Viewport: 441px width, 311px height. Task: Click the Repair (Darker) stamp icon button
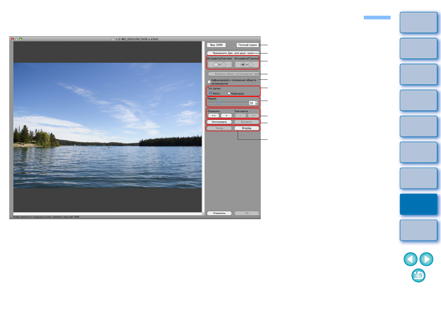(247, 65)
